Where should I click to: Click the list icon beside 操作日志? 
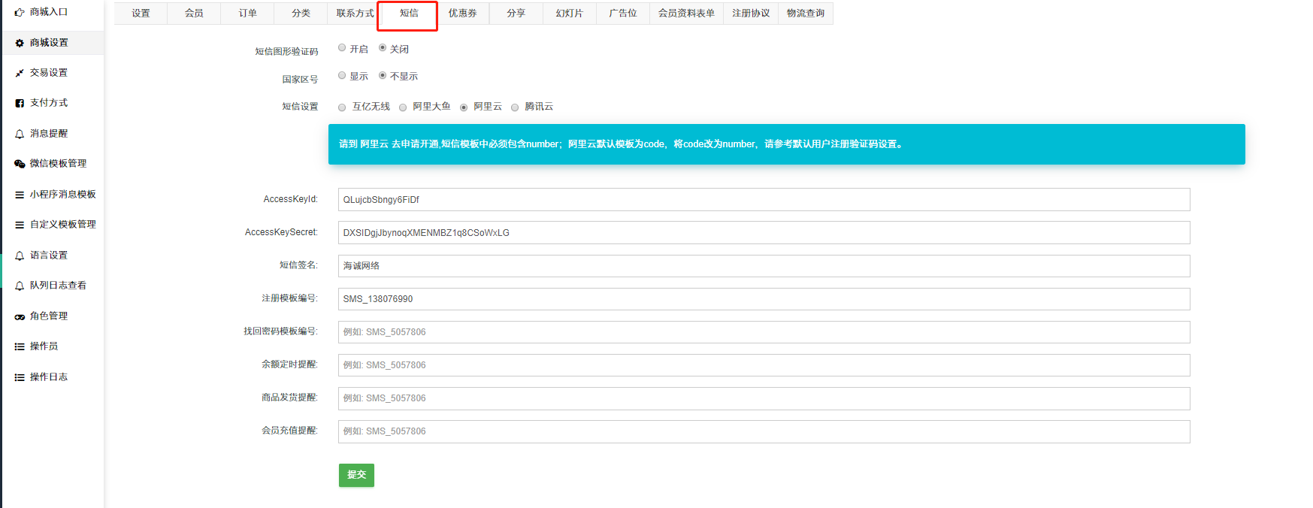[x=20, y=377]
